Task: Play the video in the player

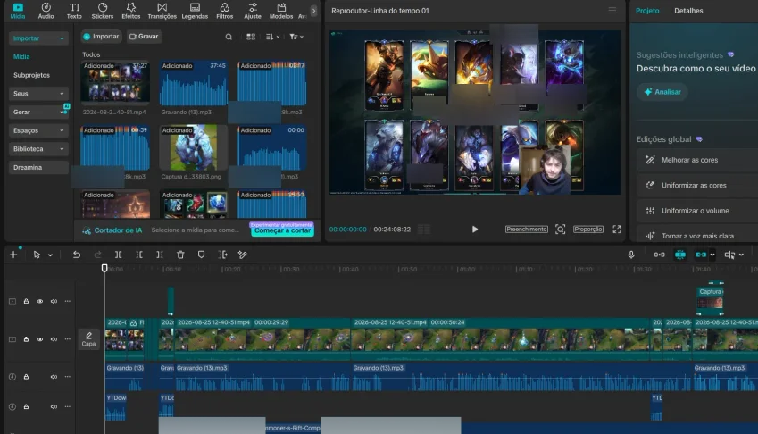Action: coord(475,230)
